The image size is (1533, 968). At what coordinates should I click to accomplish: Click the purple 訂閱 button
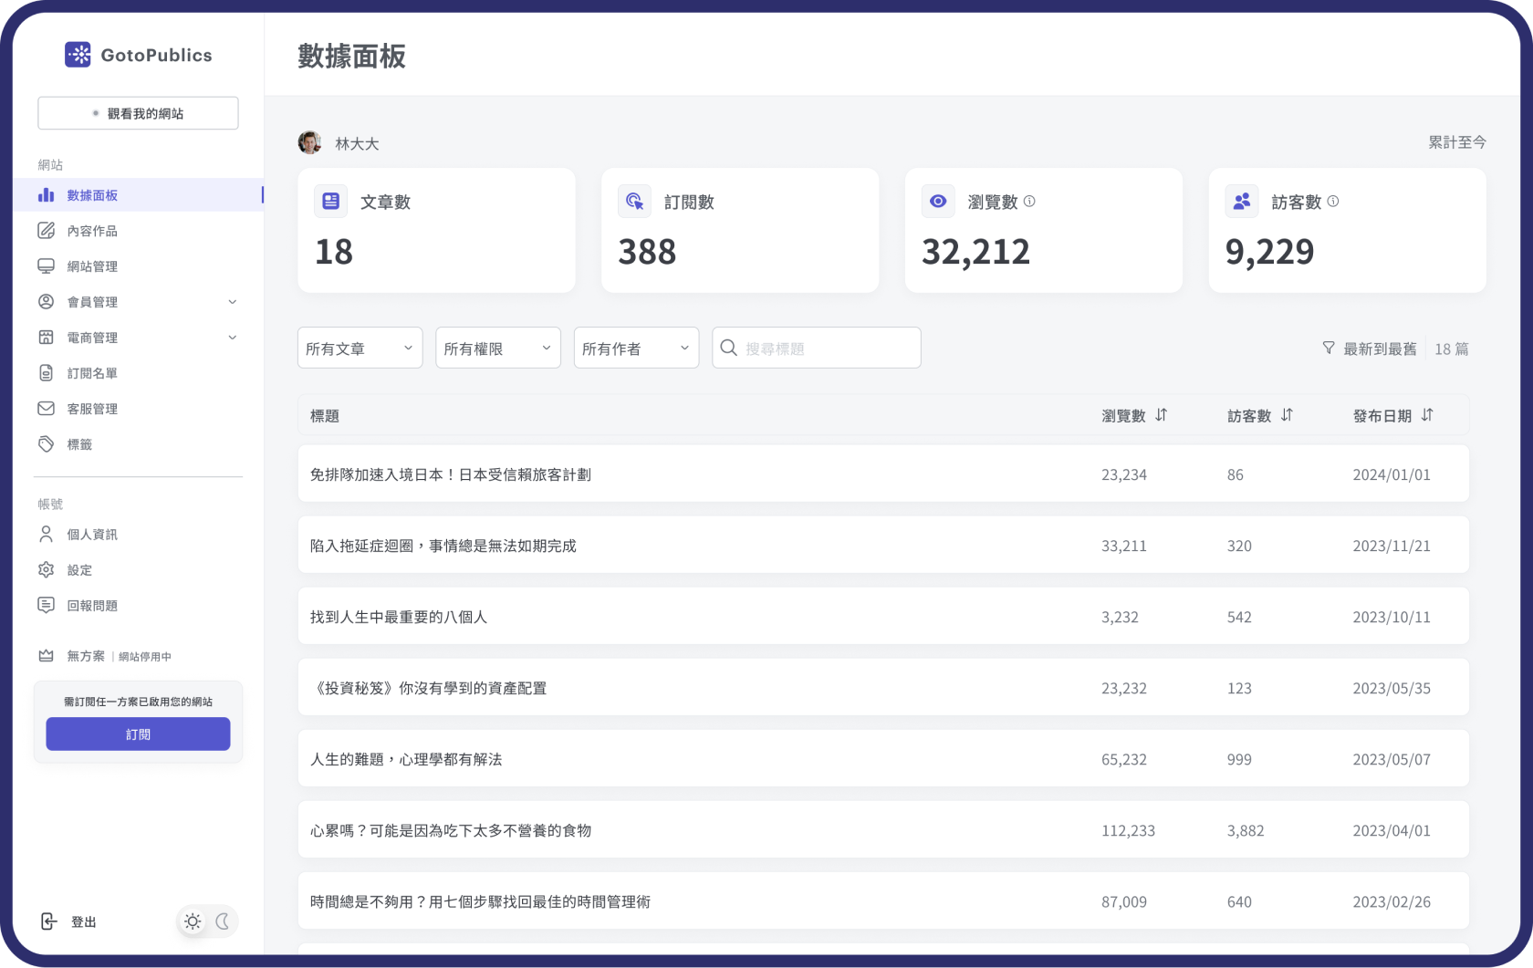(x=138, y=734)
